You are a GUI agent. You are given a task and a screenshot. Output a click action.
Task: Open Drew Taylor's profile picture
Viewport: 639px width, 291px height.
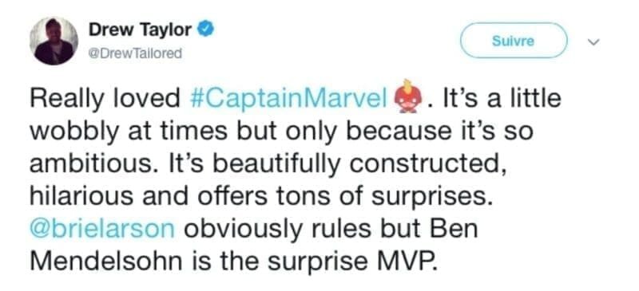pyautogui.click(x=54, y=41)
